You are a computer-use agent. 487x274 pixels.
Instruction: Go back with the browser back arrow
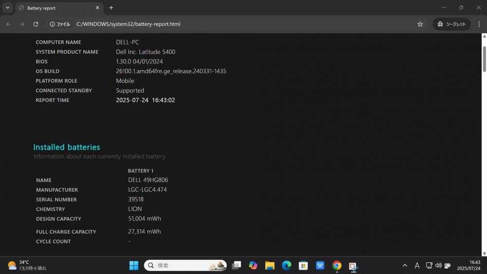8,24
